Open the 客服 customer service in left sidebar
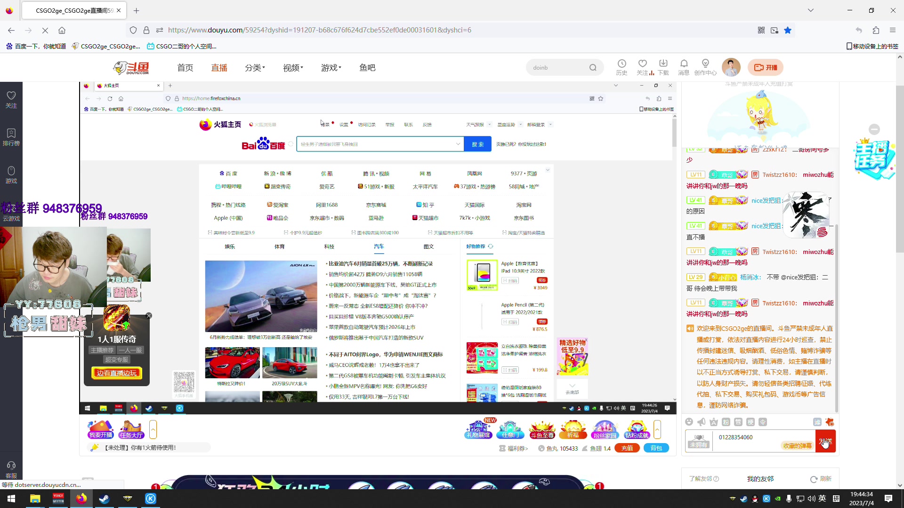Viewport: 904px width, 508px height. click(x=11, y=469)
